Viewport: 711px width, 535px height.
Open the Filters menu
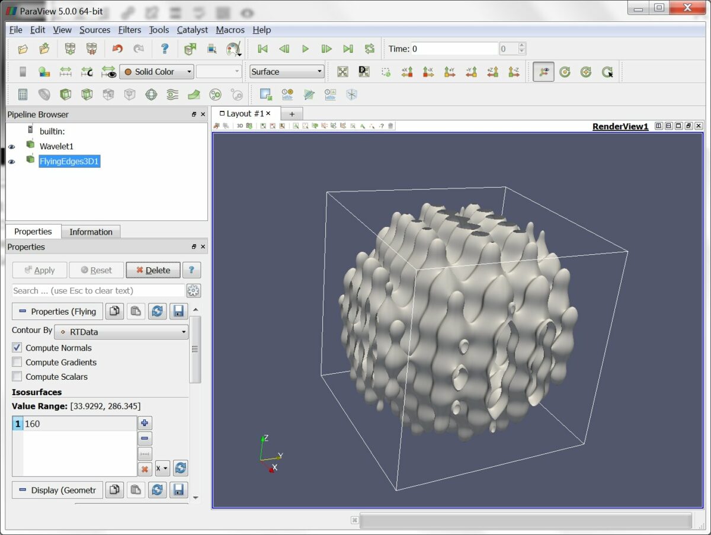pos(130,30)
